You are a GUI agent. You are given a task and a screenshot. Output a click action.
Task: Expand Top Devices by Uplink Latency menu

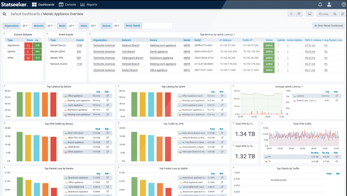218,35
